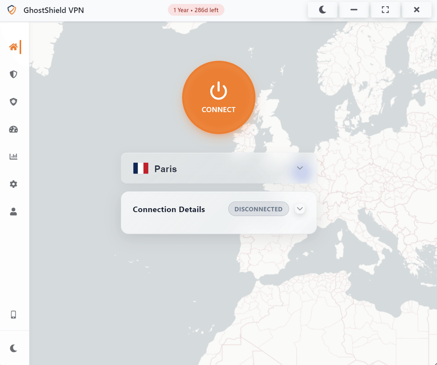Toggle dark mode in the title bar
The image size is (437, 365).
322,10
